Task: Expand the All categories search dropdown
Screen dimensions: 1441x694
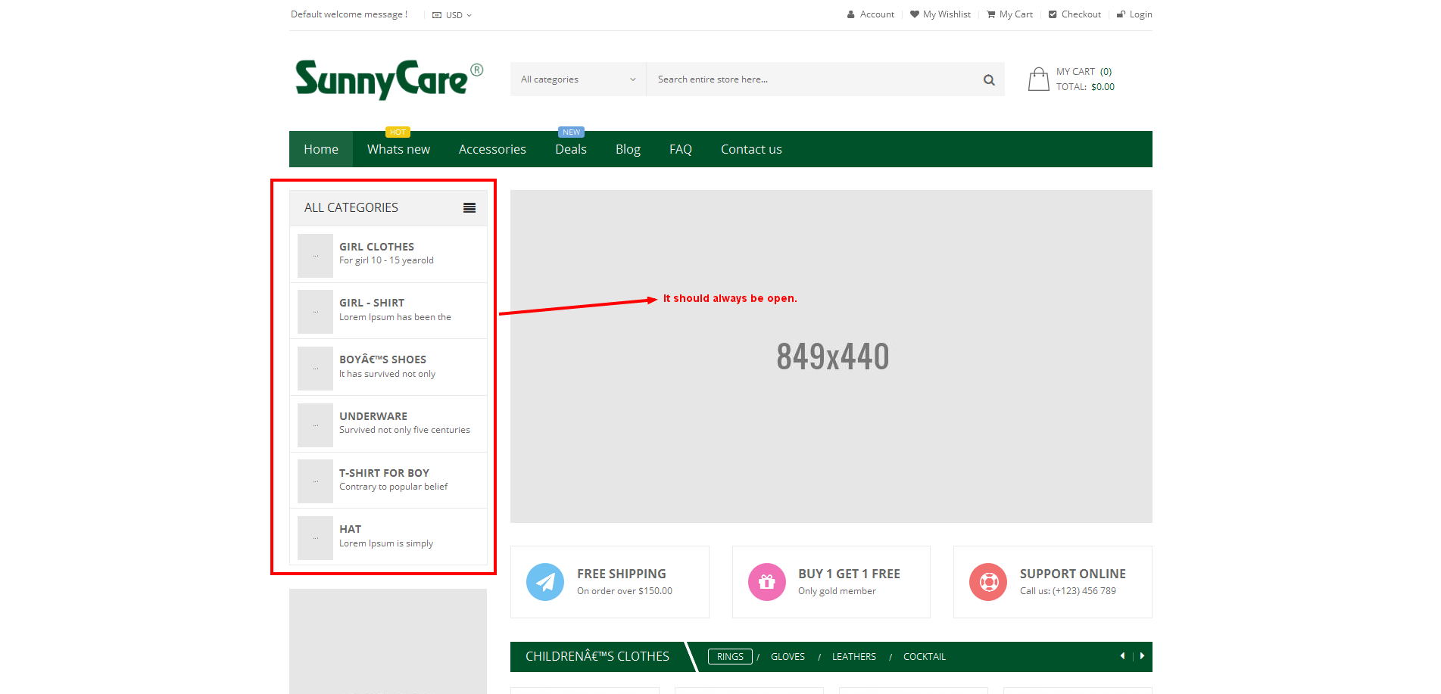Action: click(x=578, y=79)
